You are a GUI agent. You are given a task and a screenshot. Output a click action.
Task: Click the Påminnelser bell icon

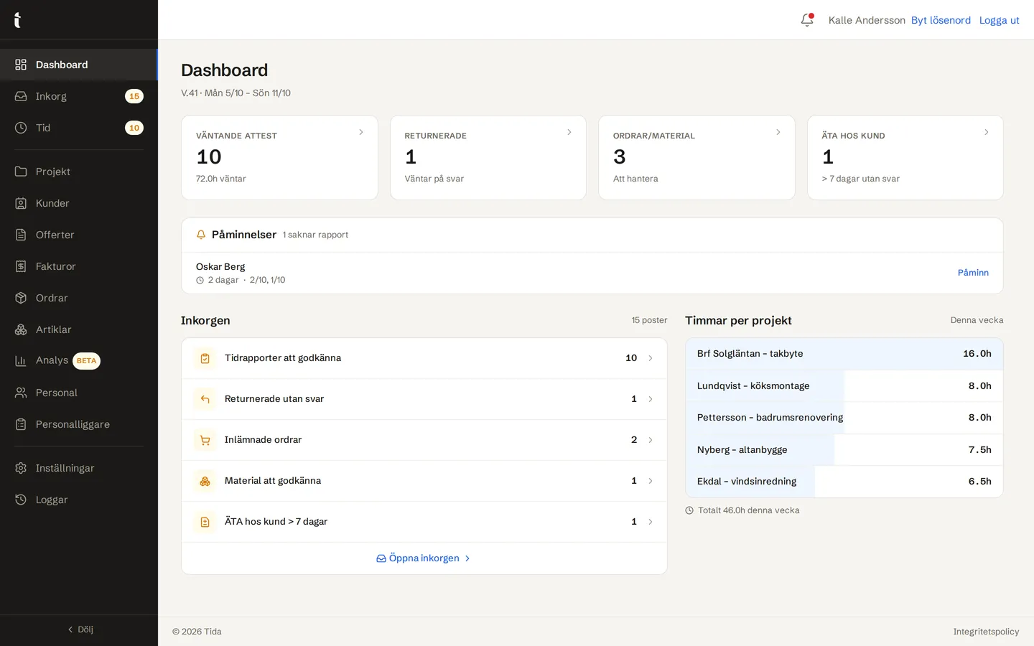(x=201, y=235)
